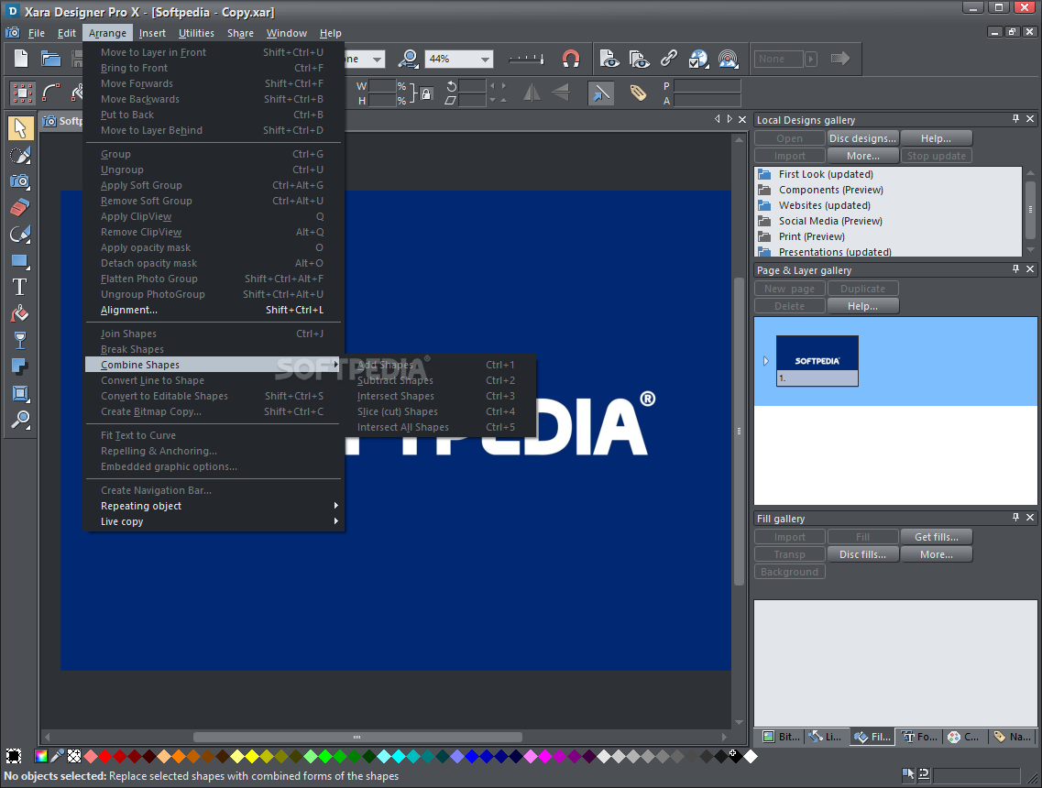Click the Softpedia page thumbnail
The width and height of the screenshot is (1042, 788).
pos(817,361)
